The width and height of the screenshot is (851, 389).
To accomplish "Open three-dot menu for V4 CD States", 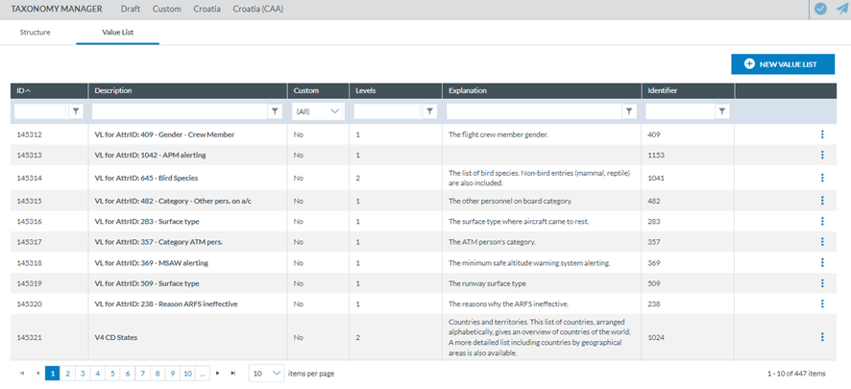I will click(x=822, y=337).
